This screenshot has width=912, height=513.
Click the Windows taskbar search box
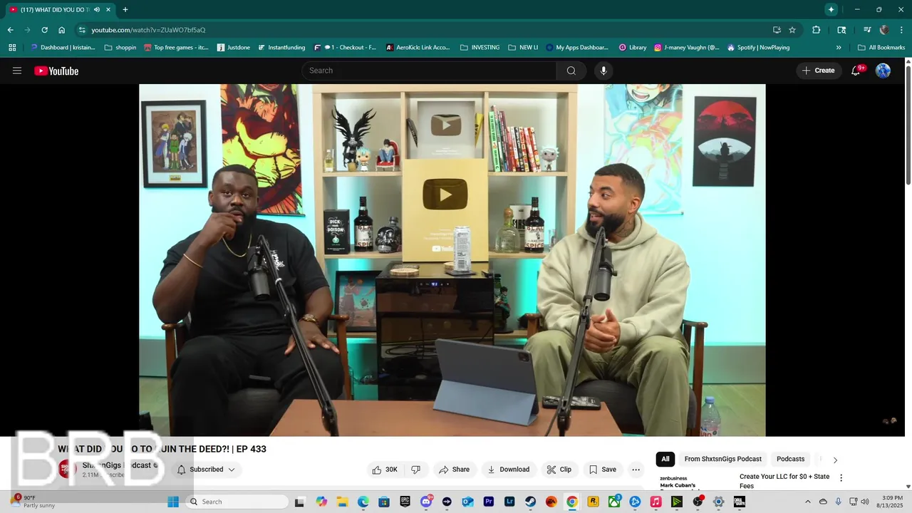[x=237, y=502]
